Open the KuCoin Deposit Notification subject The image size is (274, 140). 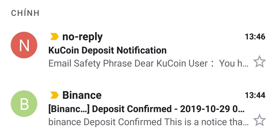pyautogui.click(x=107, y=50)
